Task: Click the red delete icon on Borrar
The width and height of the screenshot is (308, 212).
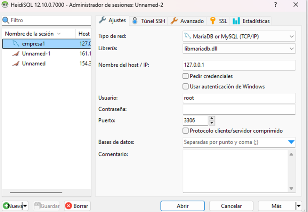Action: (x=69, y=206)
